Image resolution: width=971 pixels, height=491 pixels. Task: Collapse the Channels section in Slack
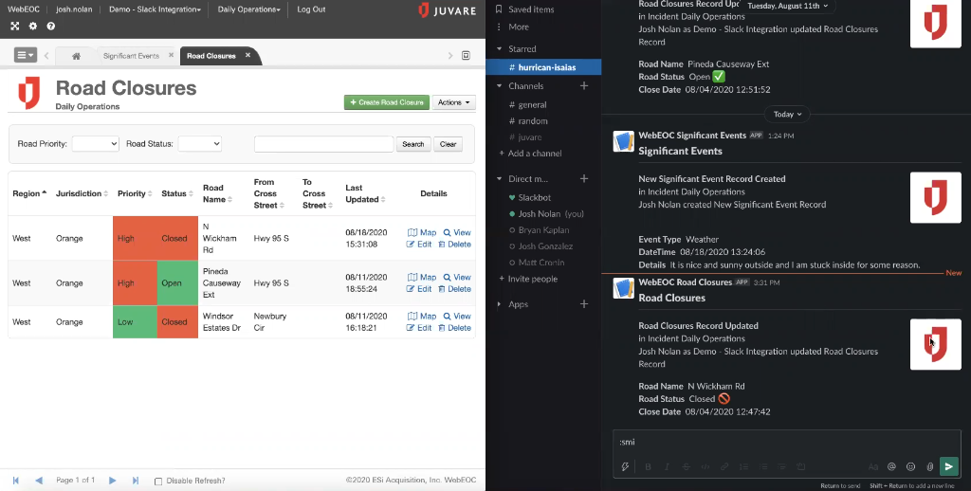point(499,86)
